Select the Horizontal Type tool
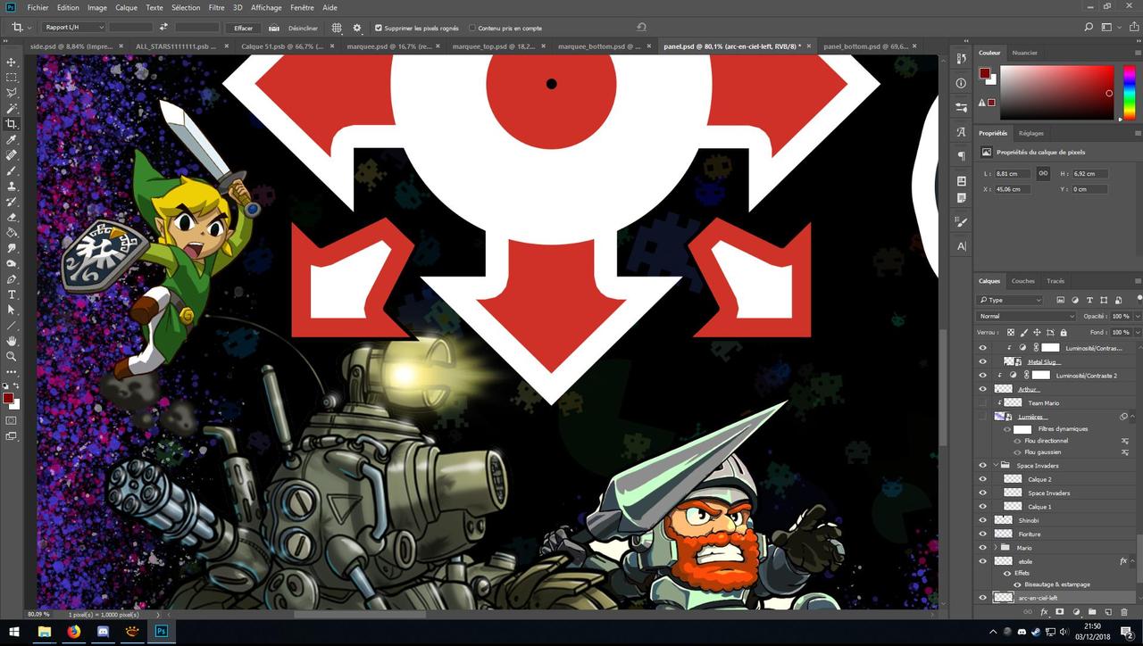This screenshot has height=646, width=1143. click(12, 294)
